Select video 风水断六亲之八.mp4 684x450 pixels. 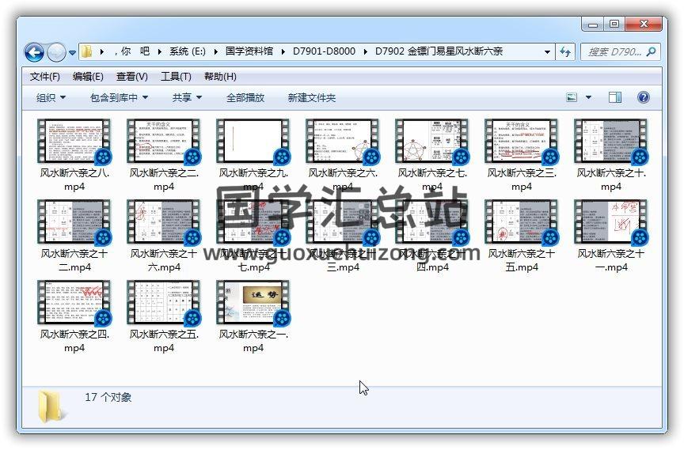point(74,155)
